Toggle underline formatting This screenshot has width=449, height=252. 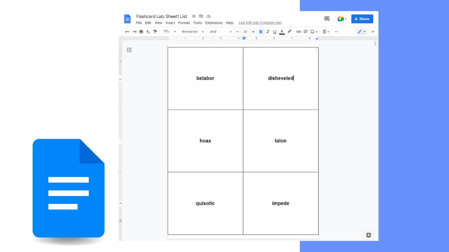(275, 31)
